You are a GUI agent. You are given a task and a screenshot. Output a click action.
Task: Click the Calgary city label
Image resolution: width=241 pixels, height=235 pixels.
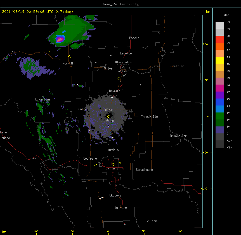112,168
